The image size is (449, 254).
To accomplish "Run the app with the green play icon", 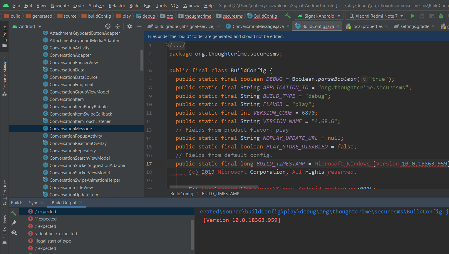I will coord(413,16).
